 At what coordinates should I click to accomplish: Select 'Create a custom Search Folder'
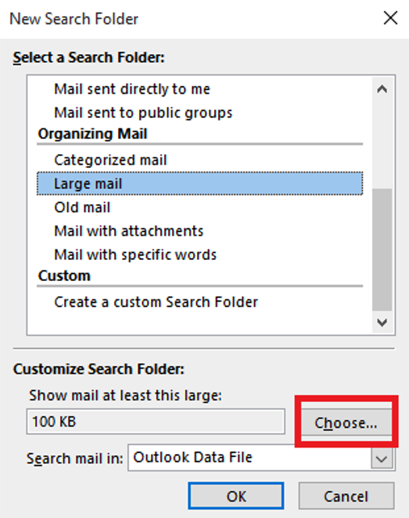pos(156,302)
